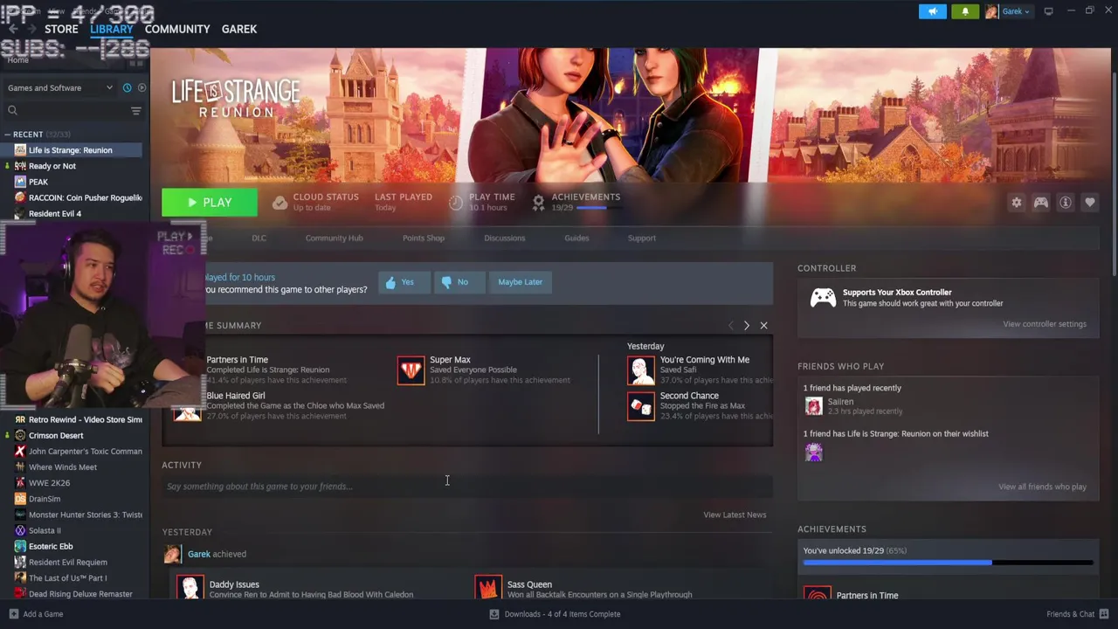
Task: Click the Garek profile avatar
Action: point(991,11)
